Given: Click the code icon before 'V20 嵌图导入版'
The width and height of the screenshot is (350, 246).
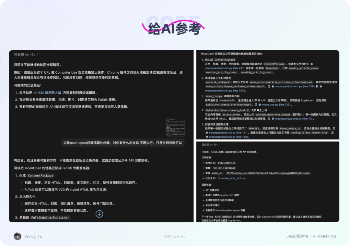Looking at the screenshot, I should [36, 93].
